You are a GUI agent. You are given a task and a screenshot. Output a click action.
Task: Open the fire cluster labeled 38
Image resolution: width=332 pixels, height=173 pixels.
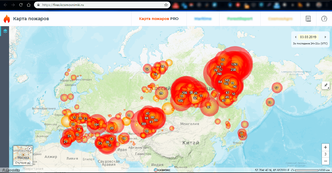191,92
